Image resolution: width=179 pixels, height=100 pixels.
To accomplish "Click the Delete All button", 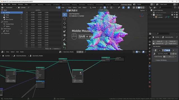I will [171, 41].
